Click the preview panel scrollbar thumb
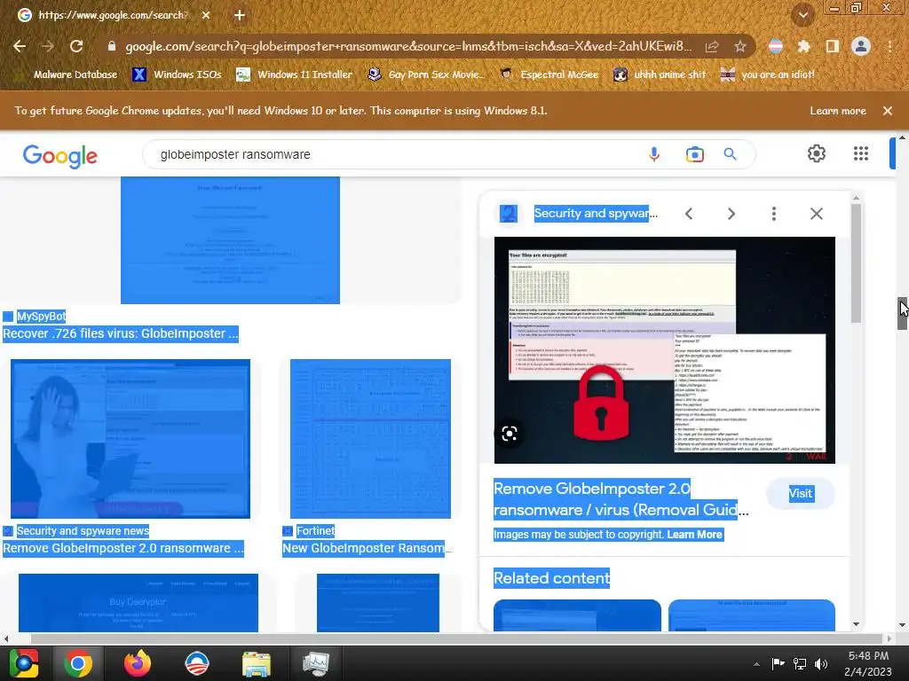Screen dimensions: 909x681 click(x=857, y=263)
